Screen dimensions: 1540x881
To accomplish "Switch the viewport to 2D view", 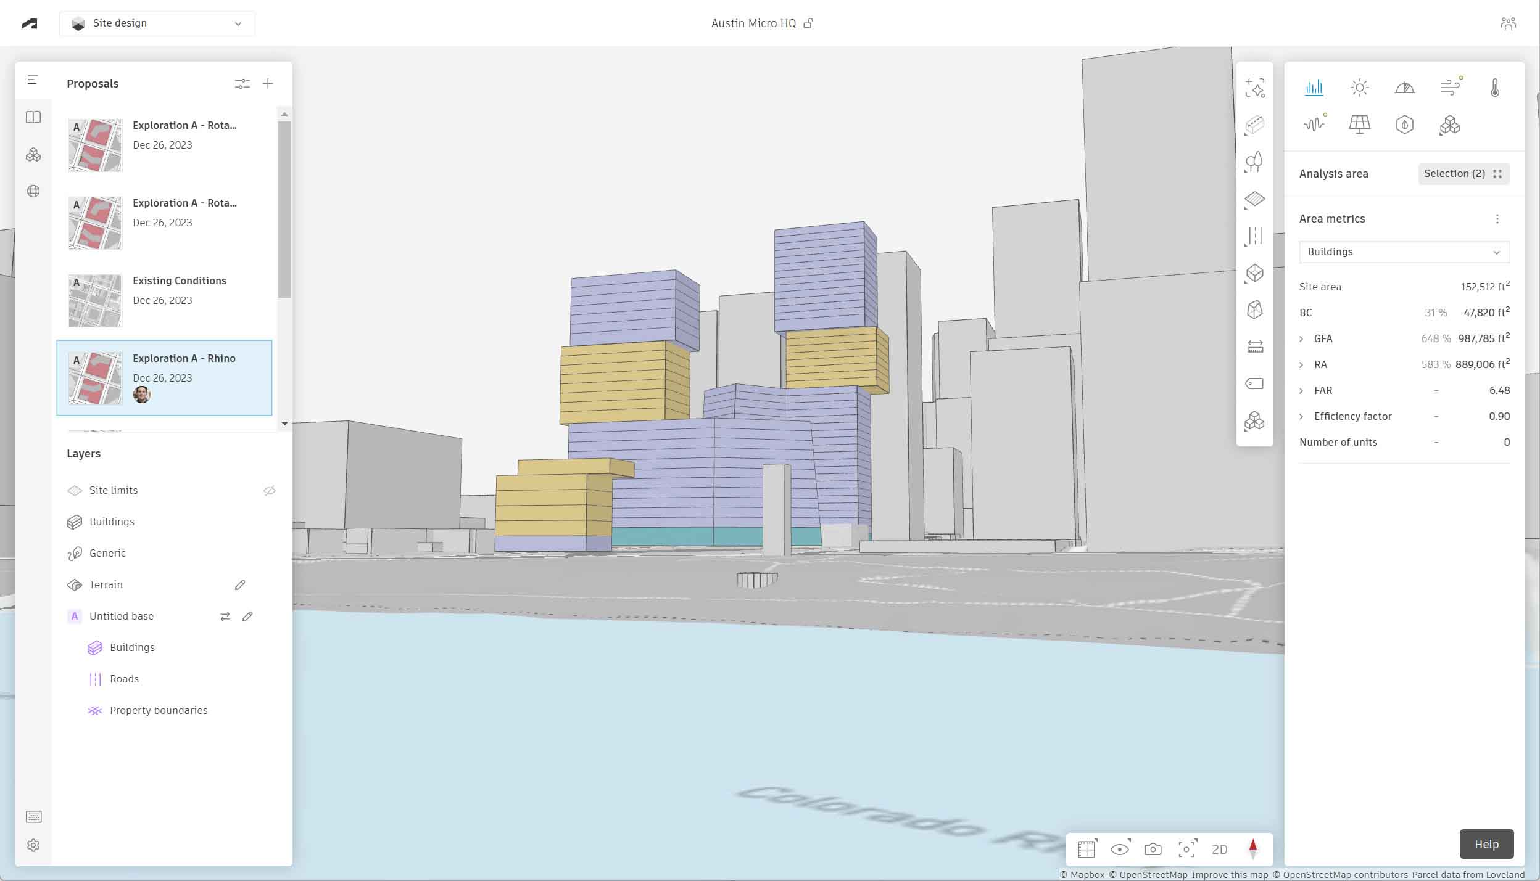I will [x=1220, y=849].
